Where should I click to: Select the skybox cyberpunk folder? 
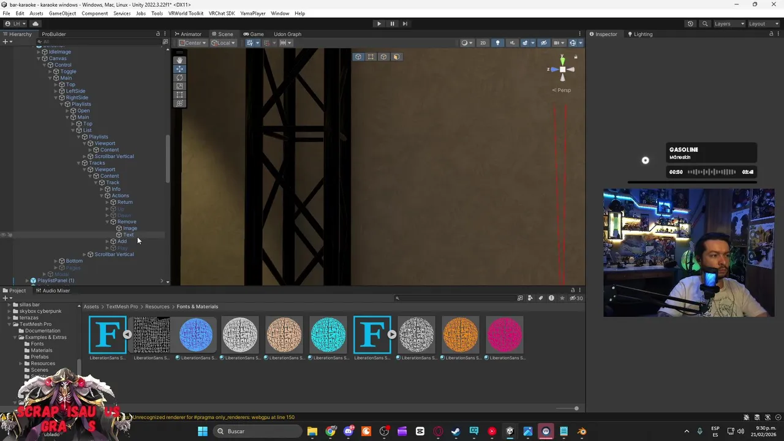pyautogui.click(x=40, y=311)
